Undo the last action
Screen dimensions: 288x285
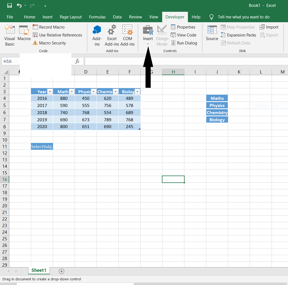point(19,5)
